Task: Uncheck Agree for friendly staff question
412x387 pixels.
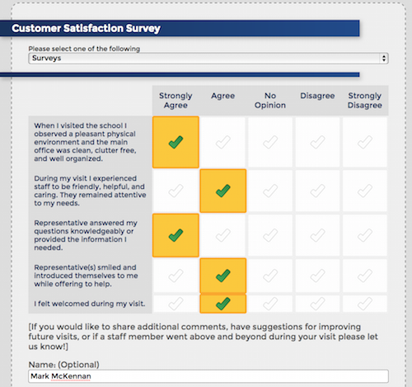Action: point(223,191)
